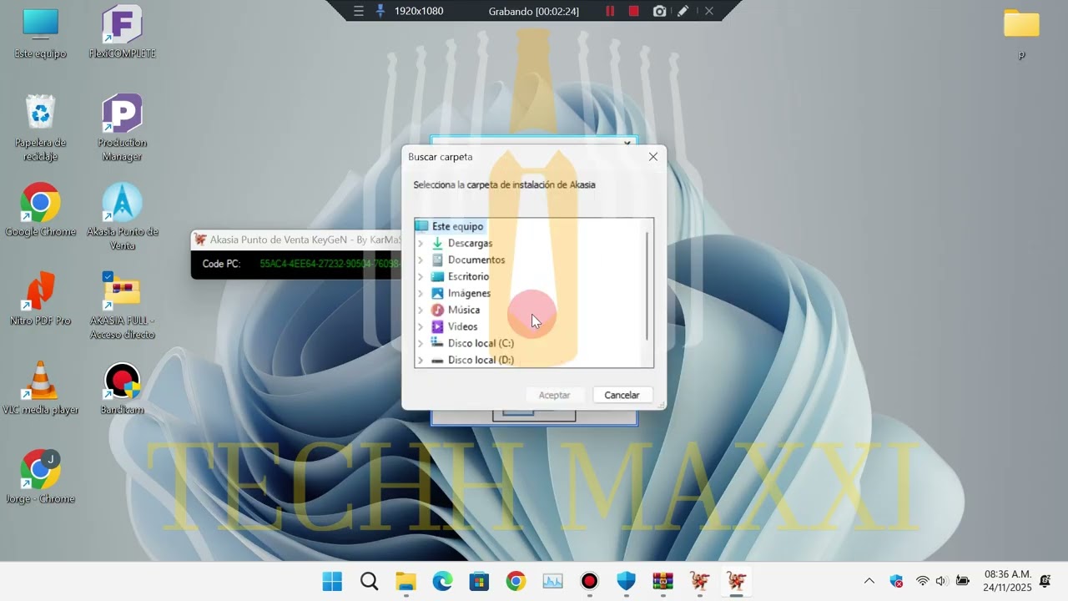Image resolution: width=1068 pixels, height=601 pixels.
Task: Click the Akasia KeyGen window title bar
Action: pos(296,240)
